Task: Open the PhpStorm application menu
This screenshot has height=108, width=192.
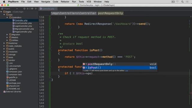Action: (x=13, y=1)
